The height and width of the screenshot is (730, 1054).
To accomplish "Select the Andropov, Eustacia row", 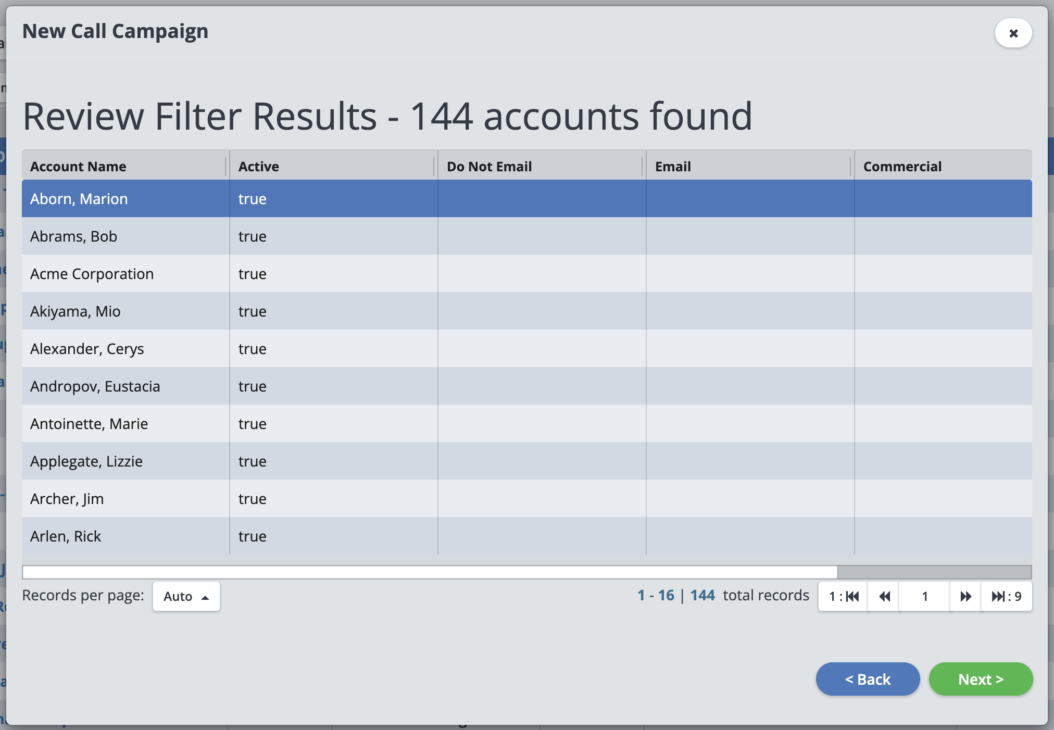I will point(95,386).
